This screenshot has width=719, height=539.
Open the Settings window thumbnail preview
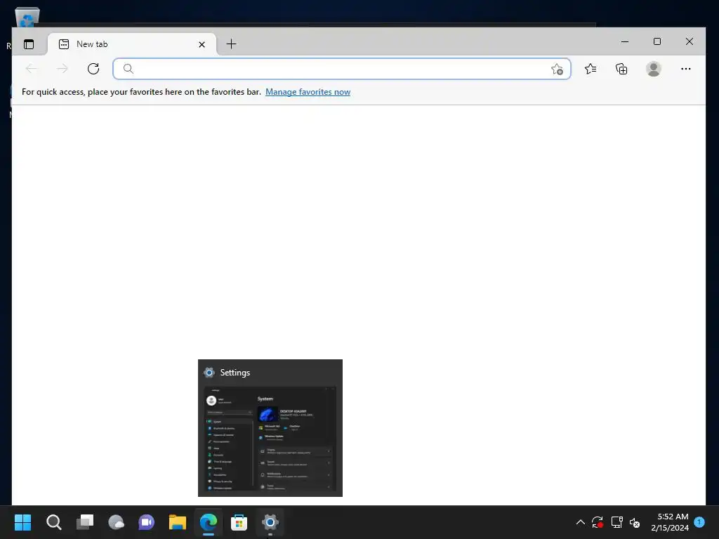(270, 439)
